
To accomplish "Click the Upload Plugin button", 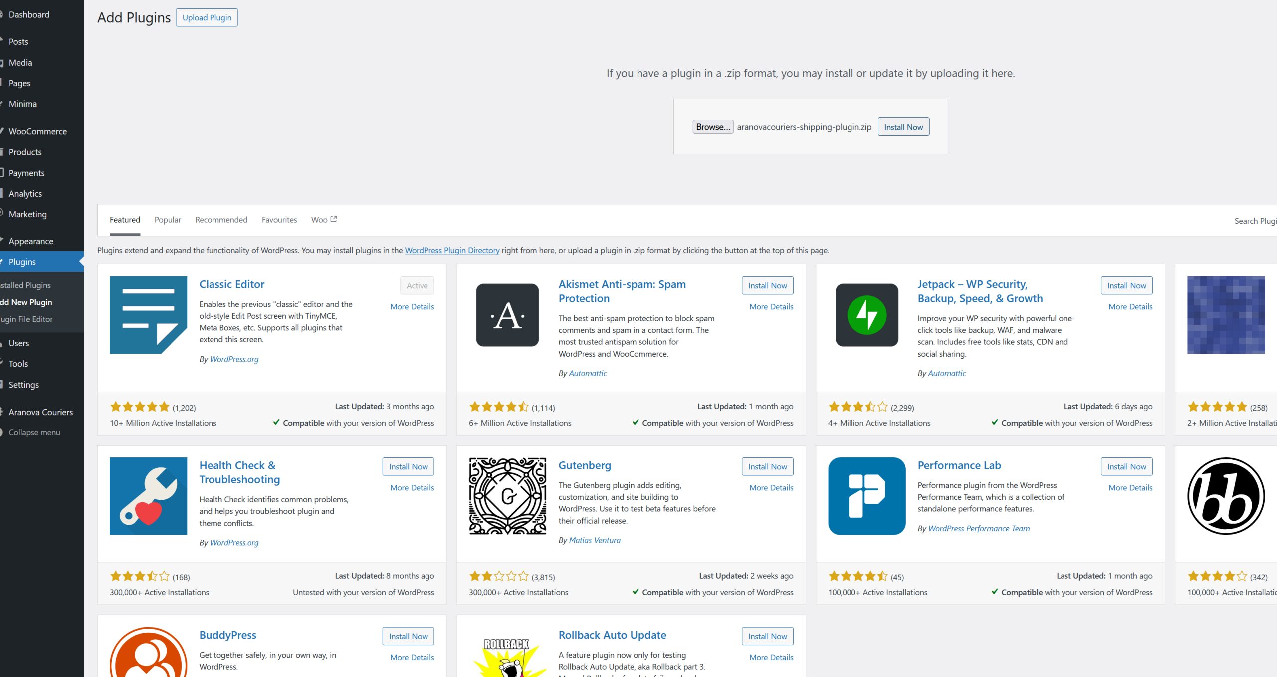I will (207, 17).
